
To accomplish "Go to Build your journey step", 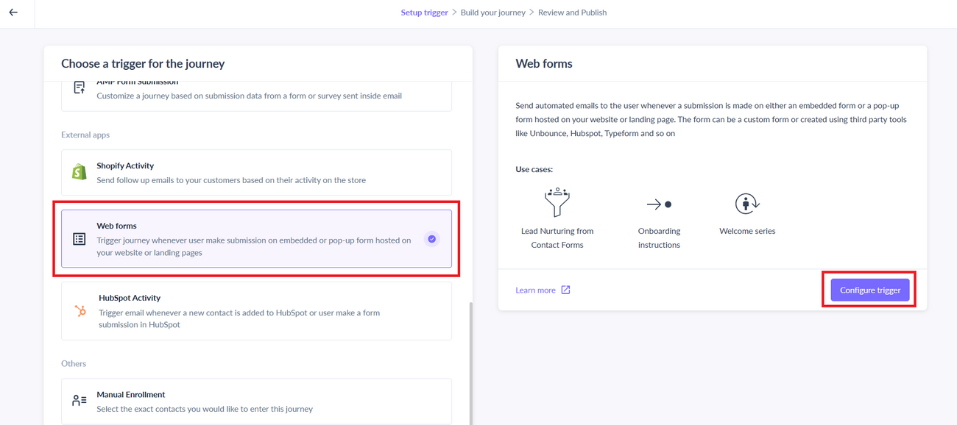I will click(492, 12).
